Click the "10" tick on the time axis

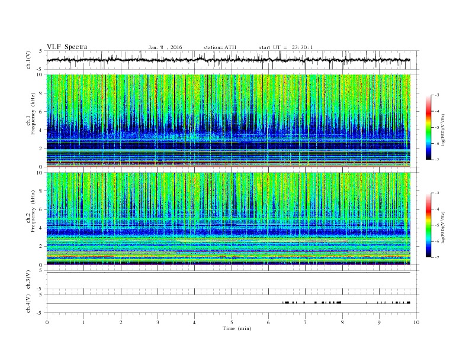click(x=416, y=322)
